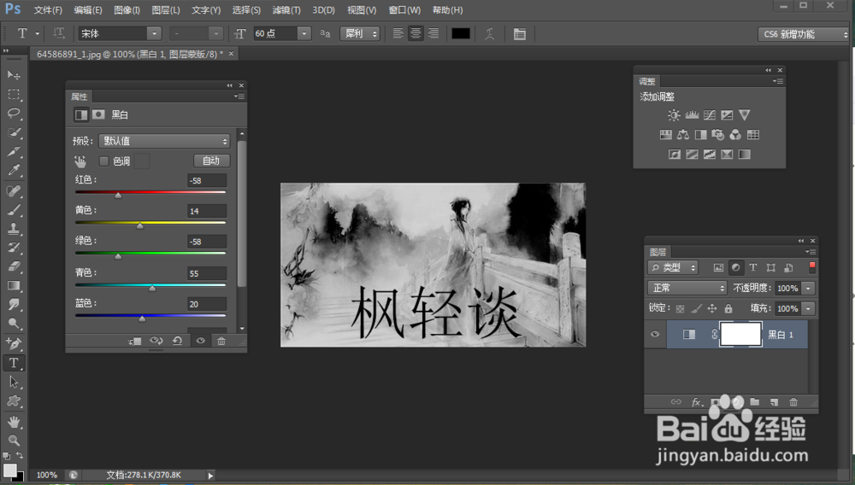Add a Channel Mixer adjustment
This screenshot has height=485, width=855.
click(735, 134)
